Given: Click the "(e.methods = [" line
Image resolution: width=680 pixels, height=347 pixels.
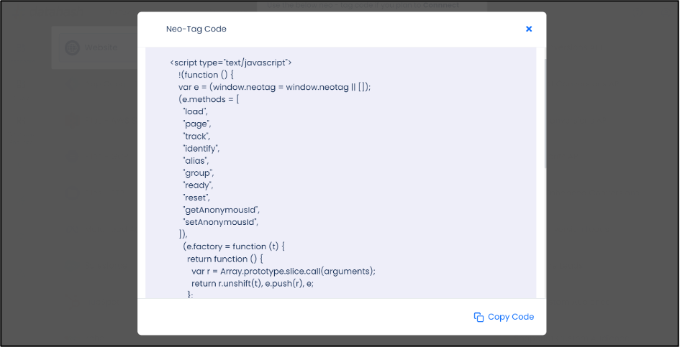Looking at the screenshot, I should click(x=209, y=99).
